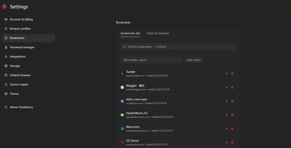
Task: Select the Bookmarks Bar tab
Action: (130, 33)
